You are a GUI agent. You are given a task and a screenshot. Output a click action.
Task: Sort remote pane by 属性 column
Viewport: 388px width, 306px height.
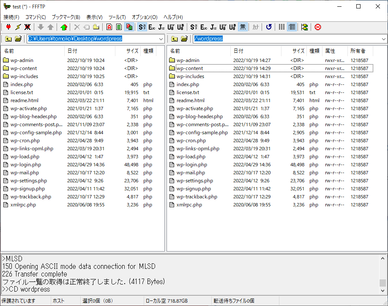(x=335, y=51)
